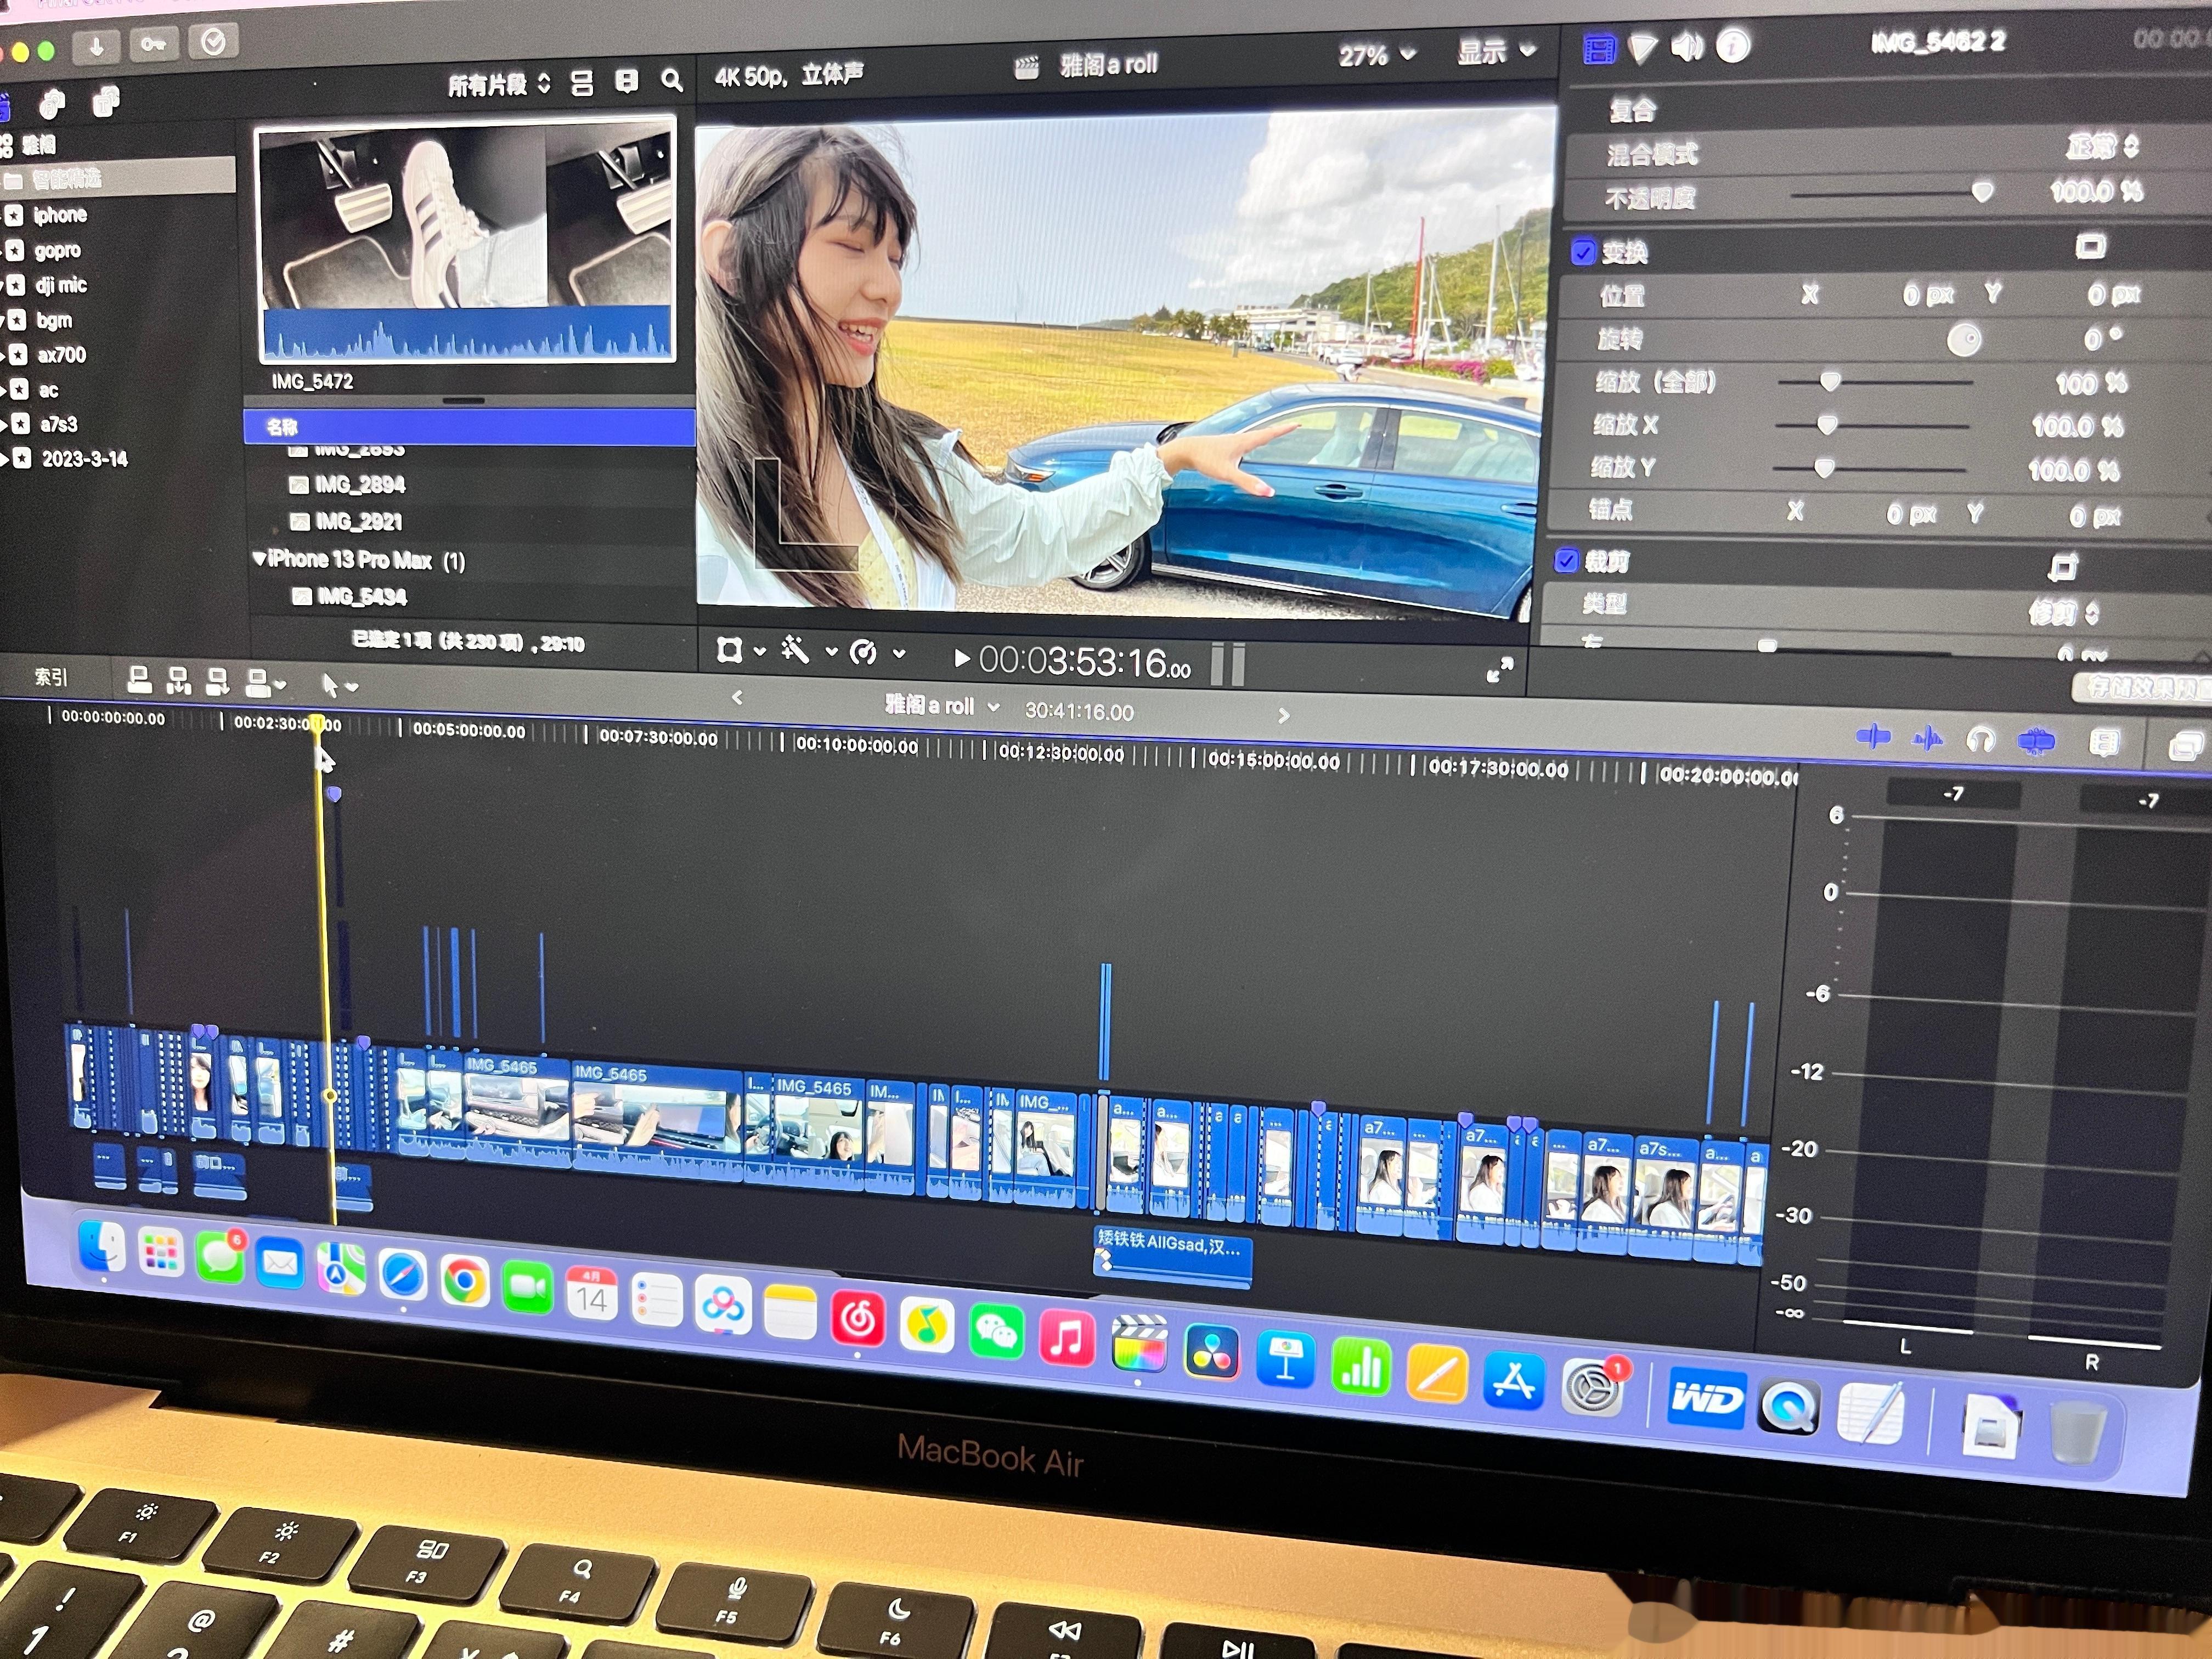Select the dji mic collection
Screen dimensions: 2212x1659
[61, 286]
